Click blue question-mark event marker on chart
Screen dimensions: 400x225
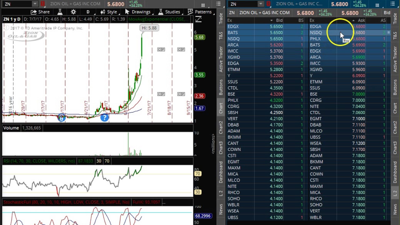104,118
